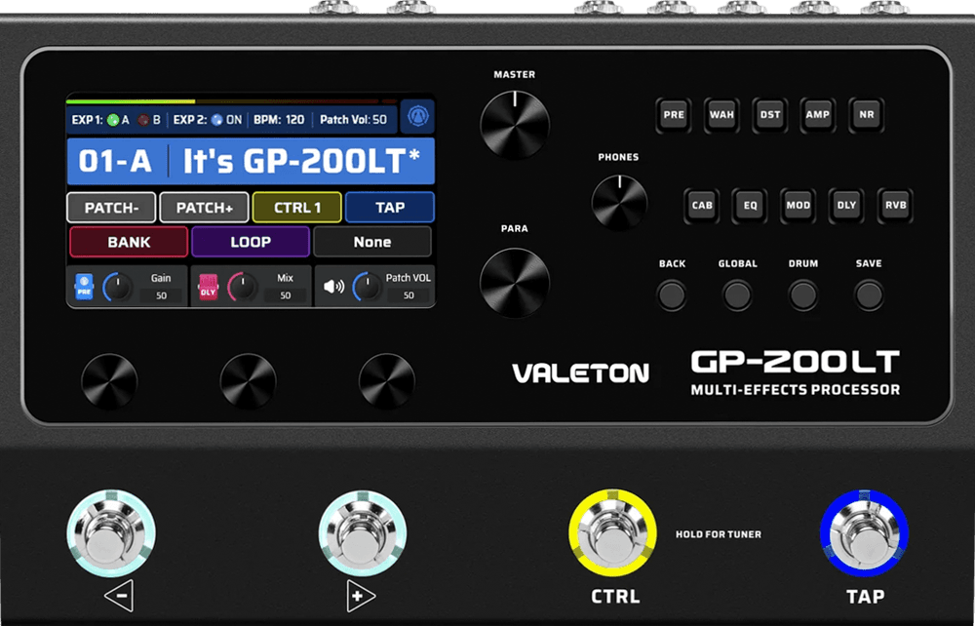Toggle the PRE module button
The width and height of the screenshot is (975, 626).
click(674, 115)
